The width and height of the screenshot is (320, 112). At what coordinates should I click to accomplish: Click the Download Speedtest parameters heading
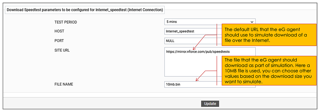pos(85,10)
